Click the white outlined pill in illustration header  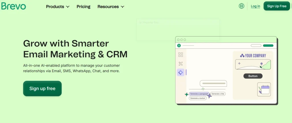(256, 45)
